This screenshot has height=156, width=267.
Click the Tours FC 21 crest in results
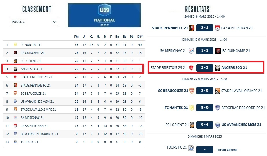[x=191, y=148]
